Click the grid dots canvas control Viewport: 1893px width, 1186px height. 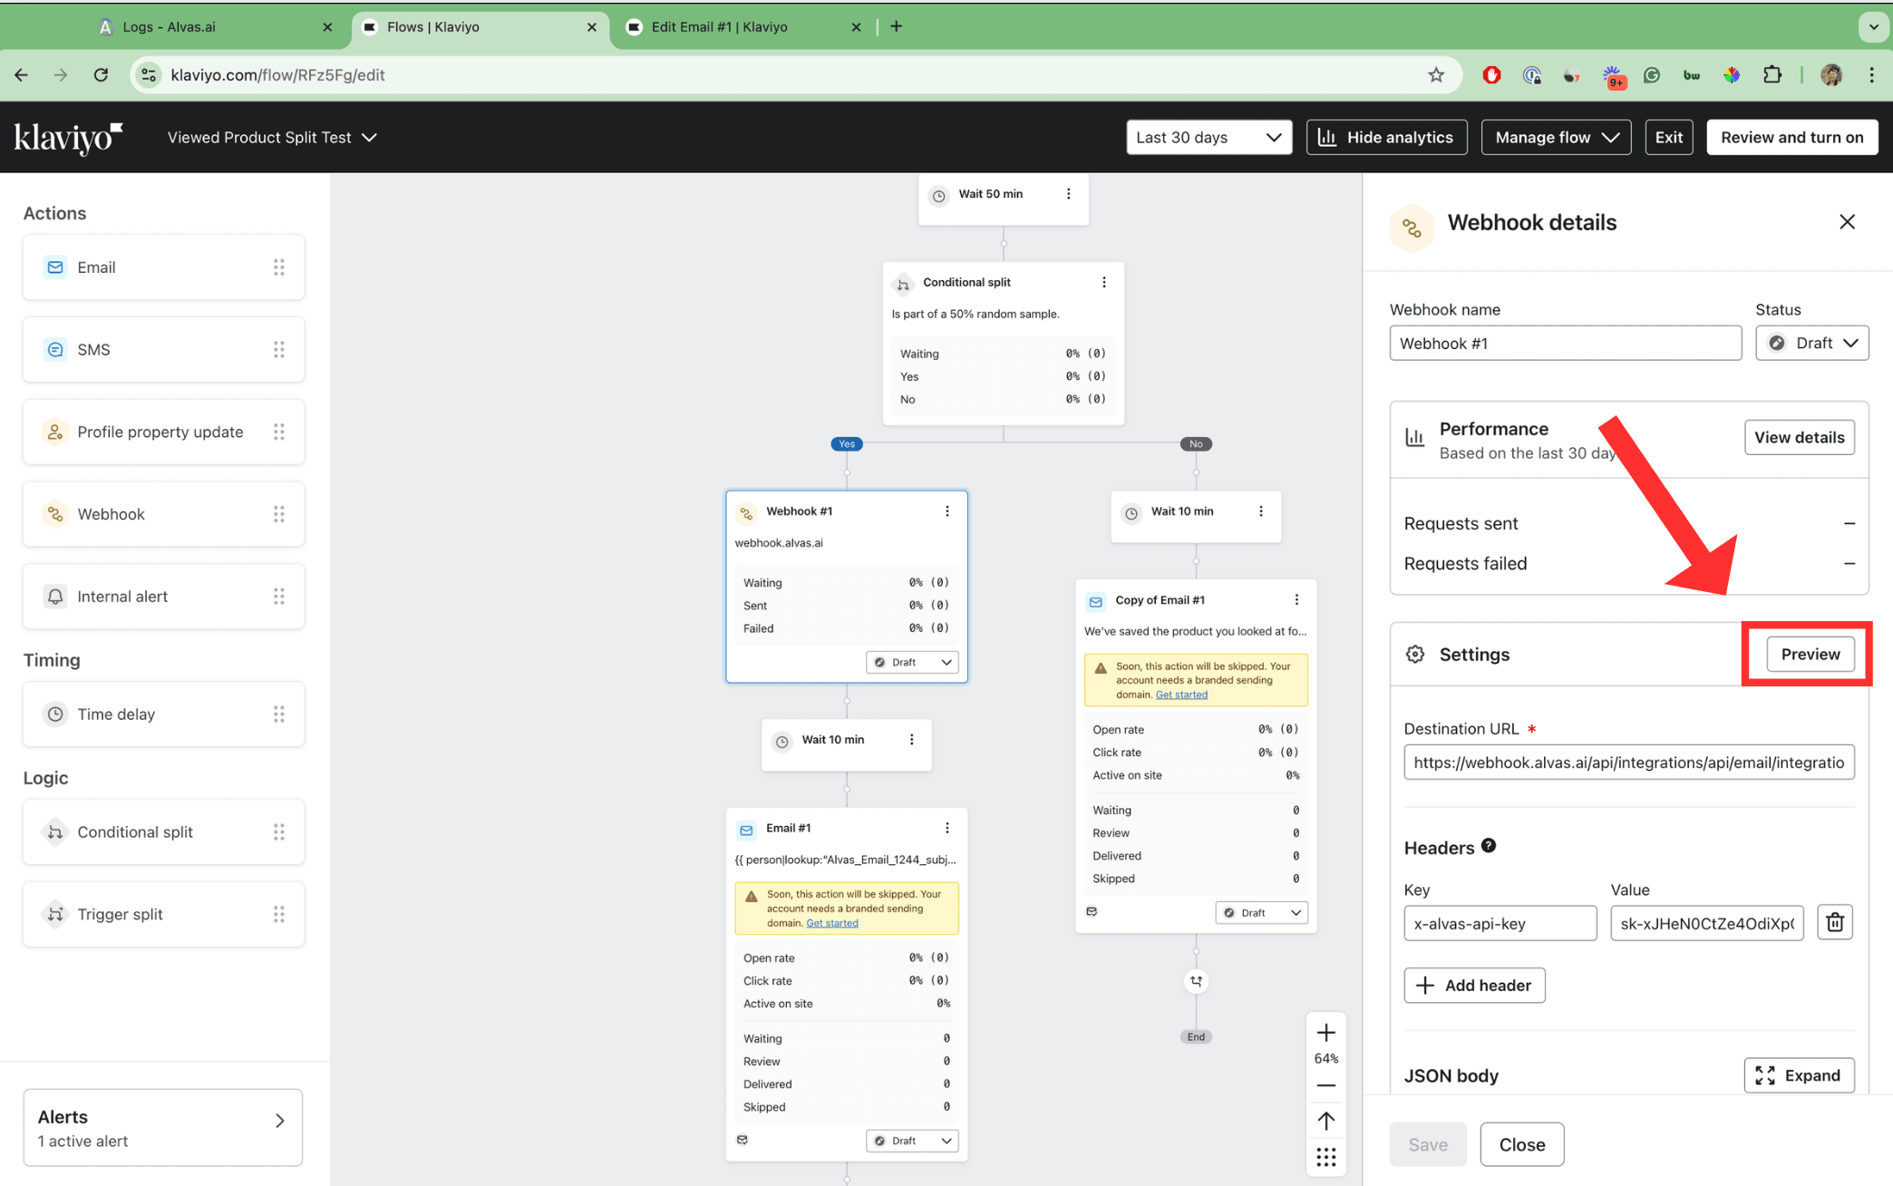click(1326, 1157)
